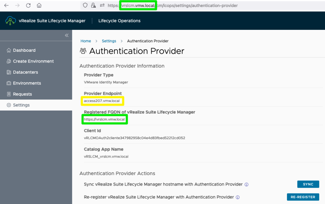Image resolution: width=325 pixels, height=204 pixels.
Task: Click the users icon beside the page title
Action: [83, 51]
